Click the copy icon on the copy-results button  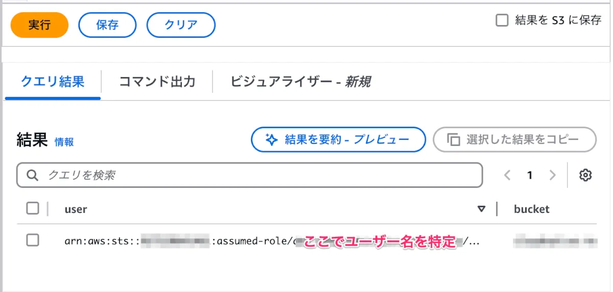[453, 139]
